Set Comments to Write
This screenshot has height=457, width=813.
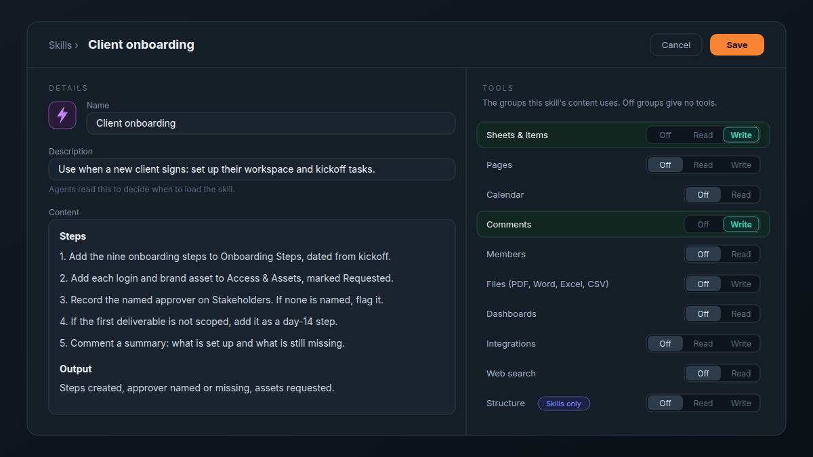(741, 224)
